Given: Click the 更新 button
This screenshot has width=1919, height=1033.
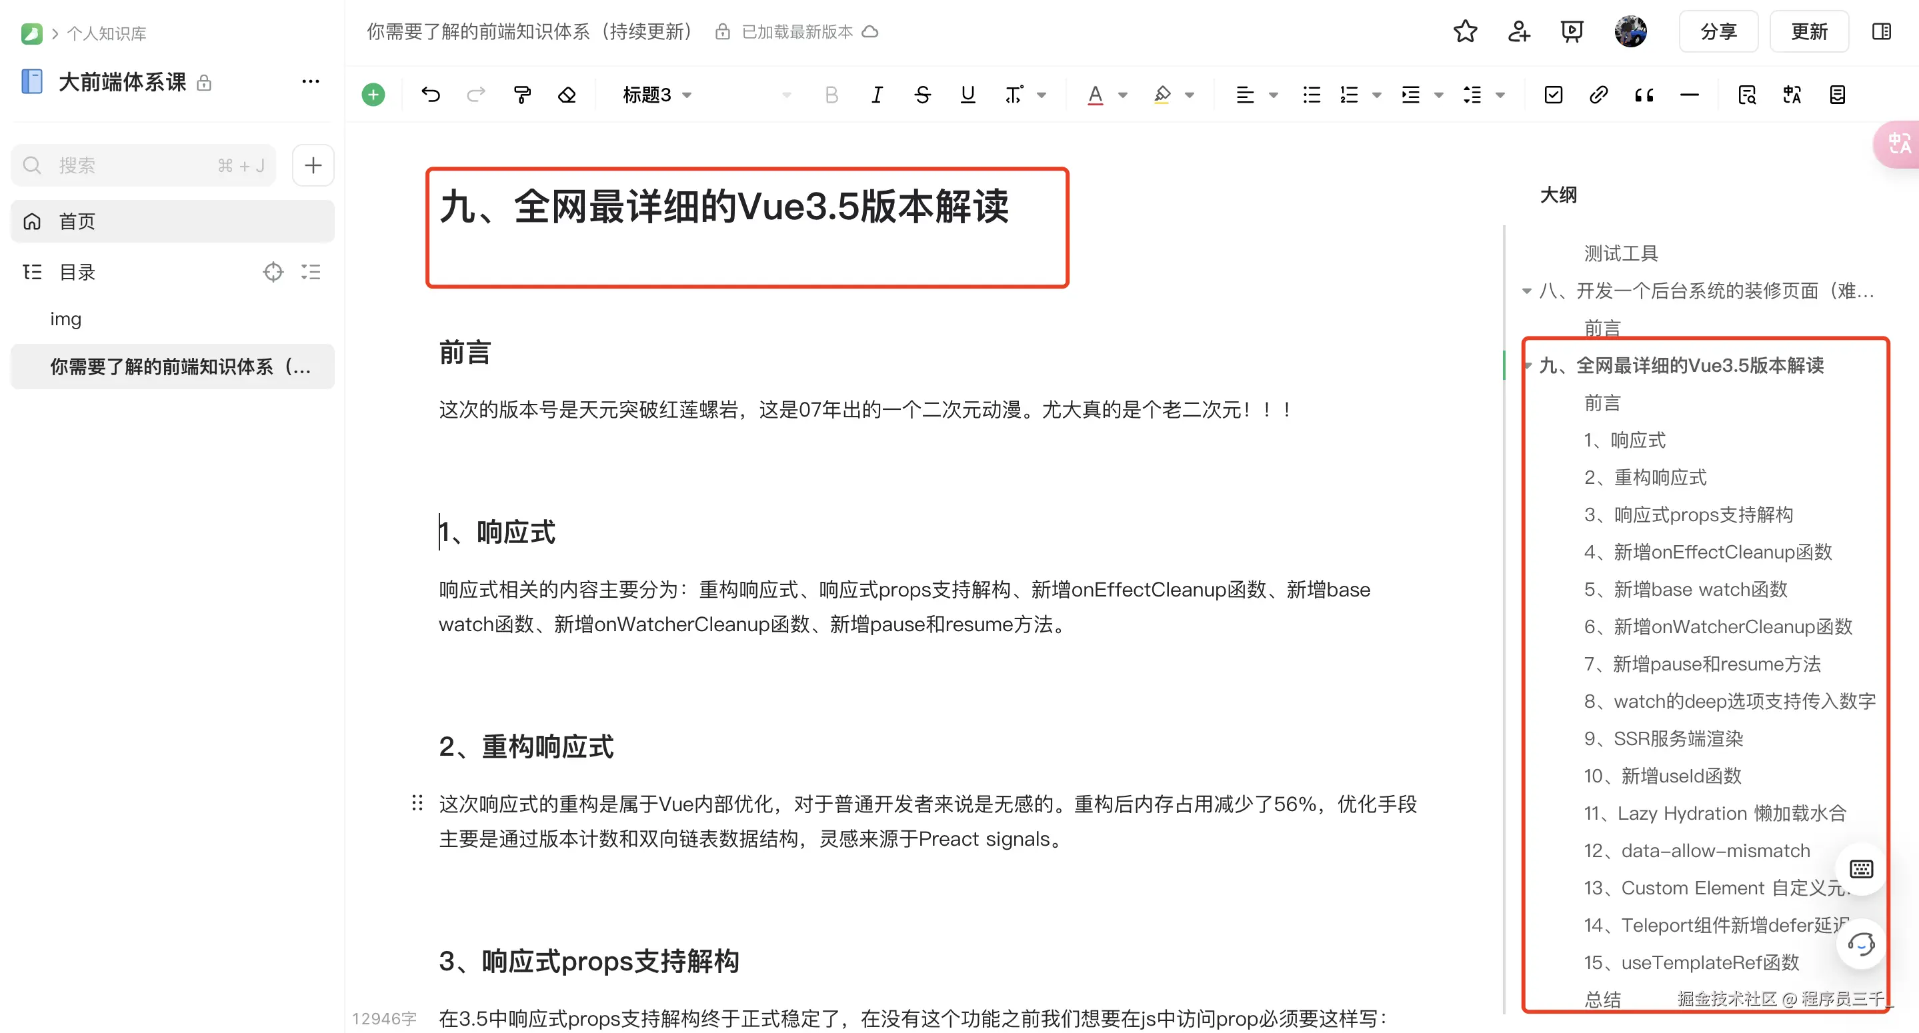Looking at the screenshot, I should tap(1809, 31).
